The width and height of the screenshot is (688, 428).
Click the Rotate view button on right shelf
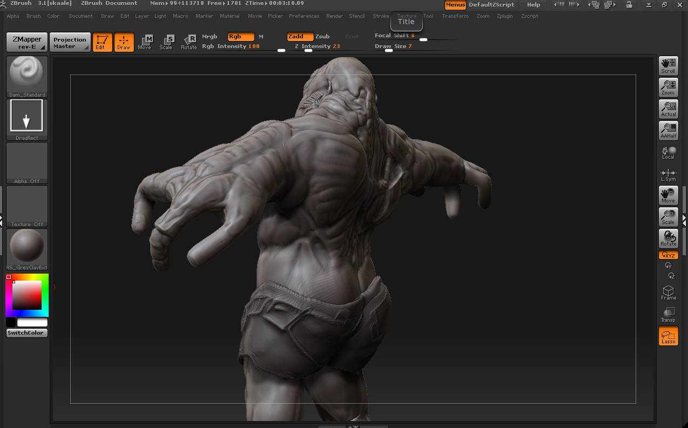click(669, 239)
